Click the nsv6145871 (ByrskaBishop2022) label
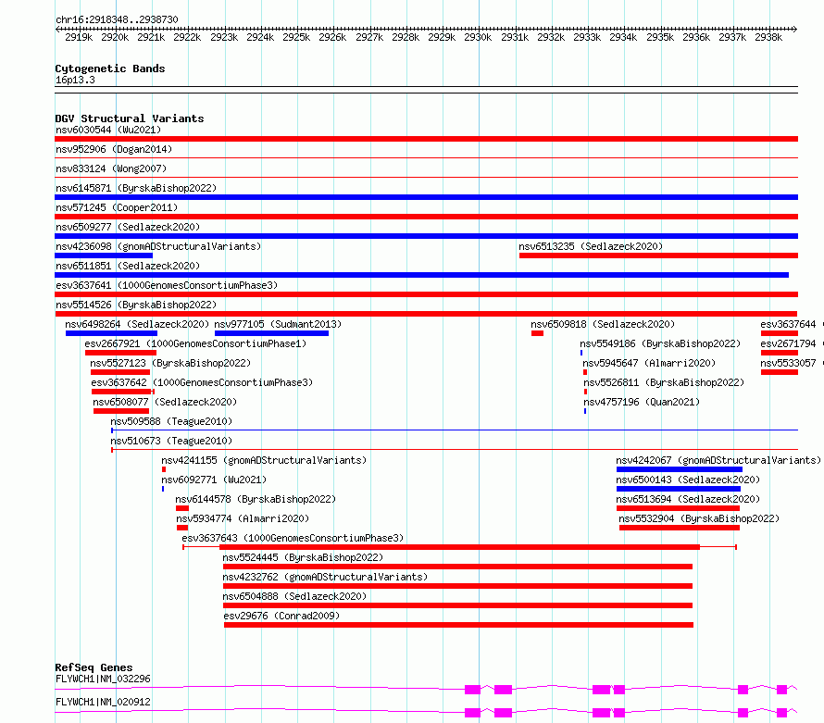The height and width of the screenshot is (723, 824). coord(136,188)
